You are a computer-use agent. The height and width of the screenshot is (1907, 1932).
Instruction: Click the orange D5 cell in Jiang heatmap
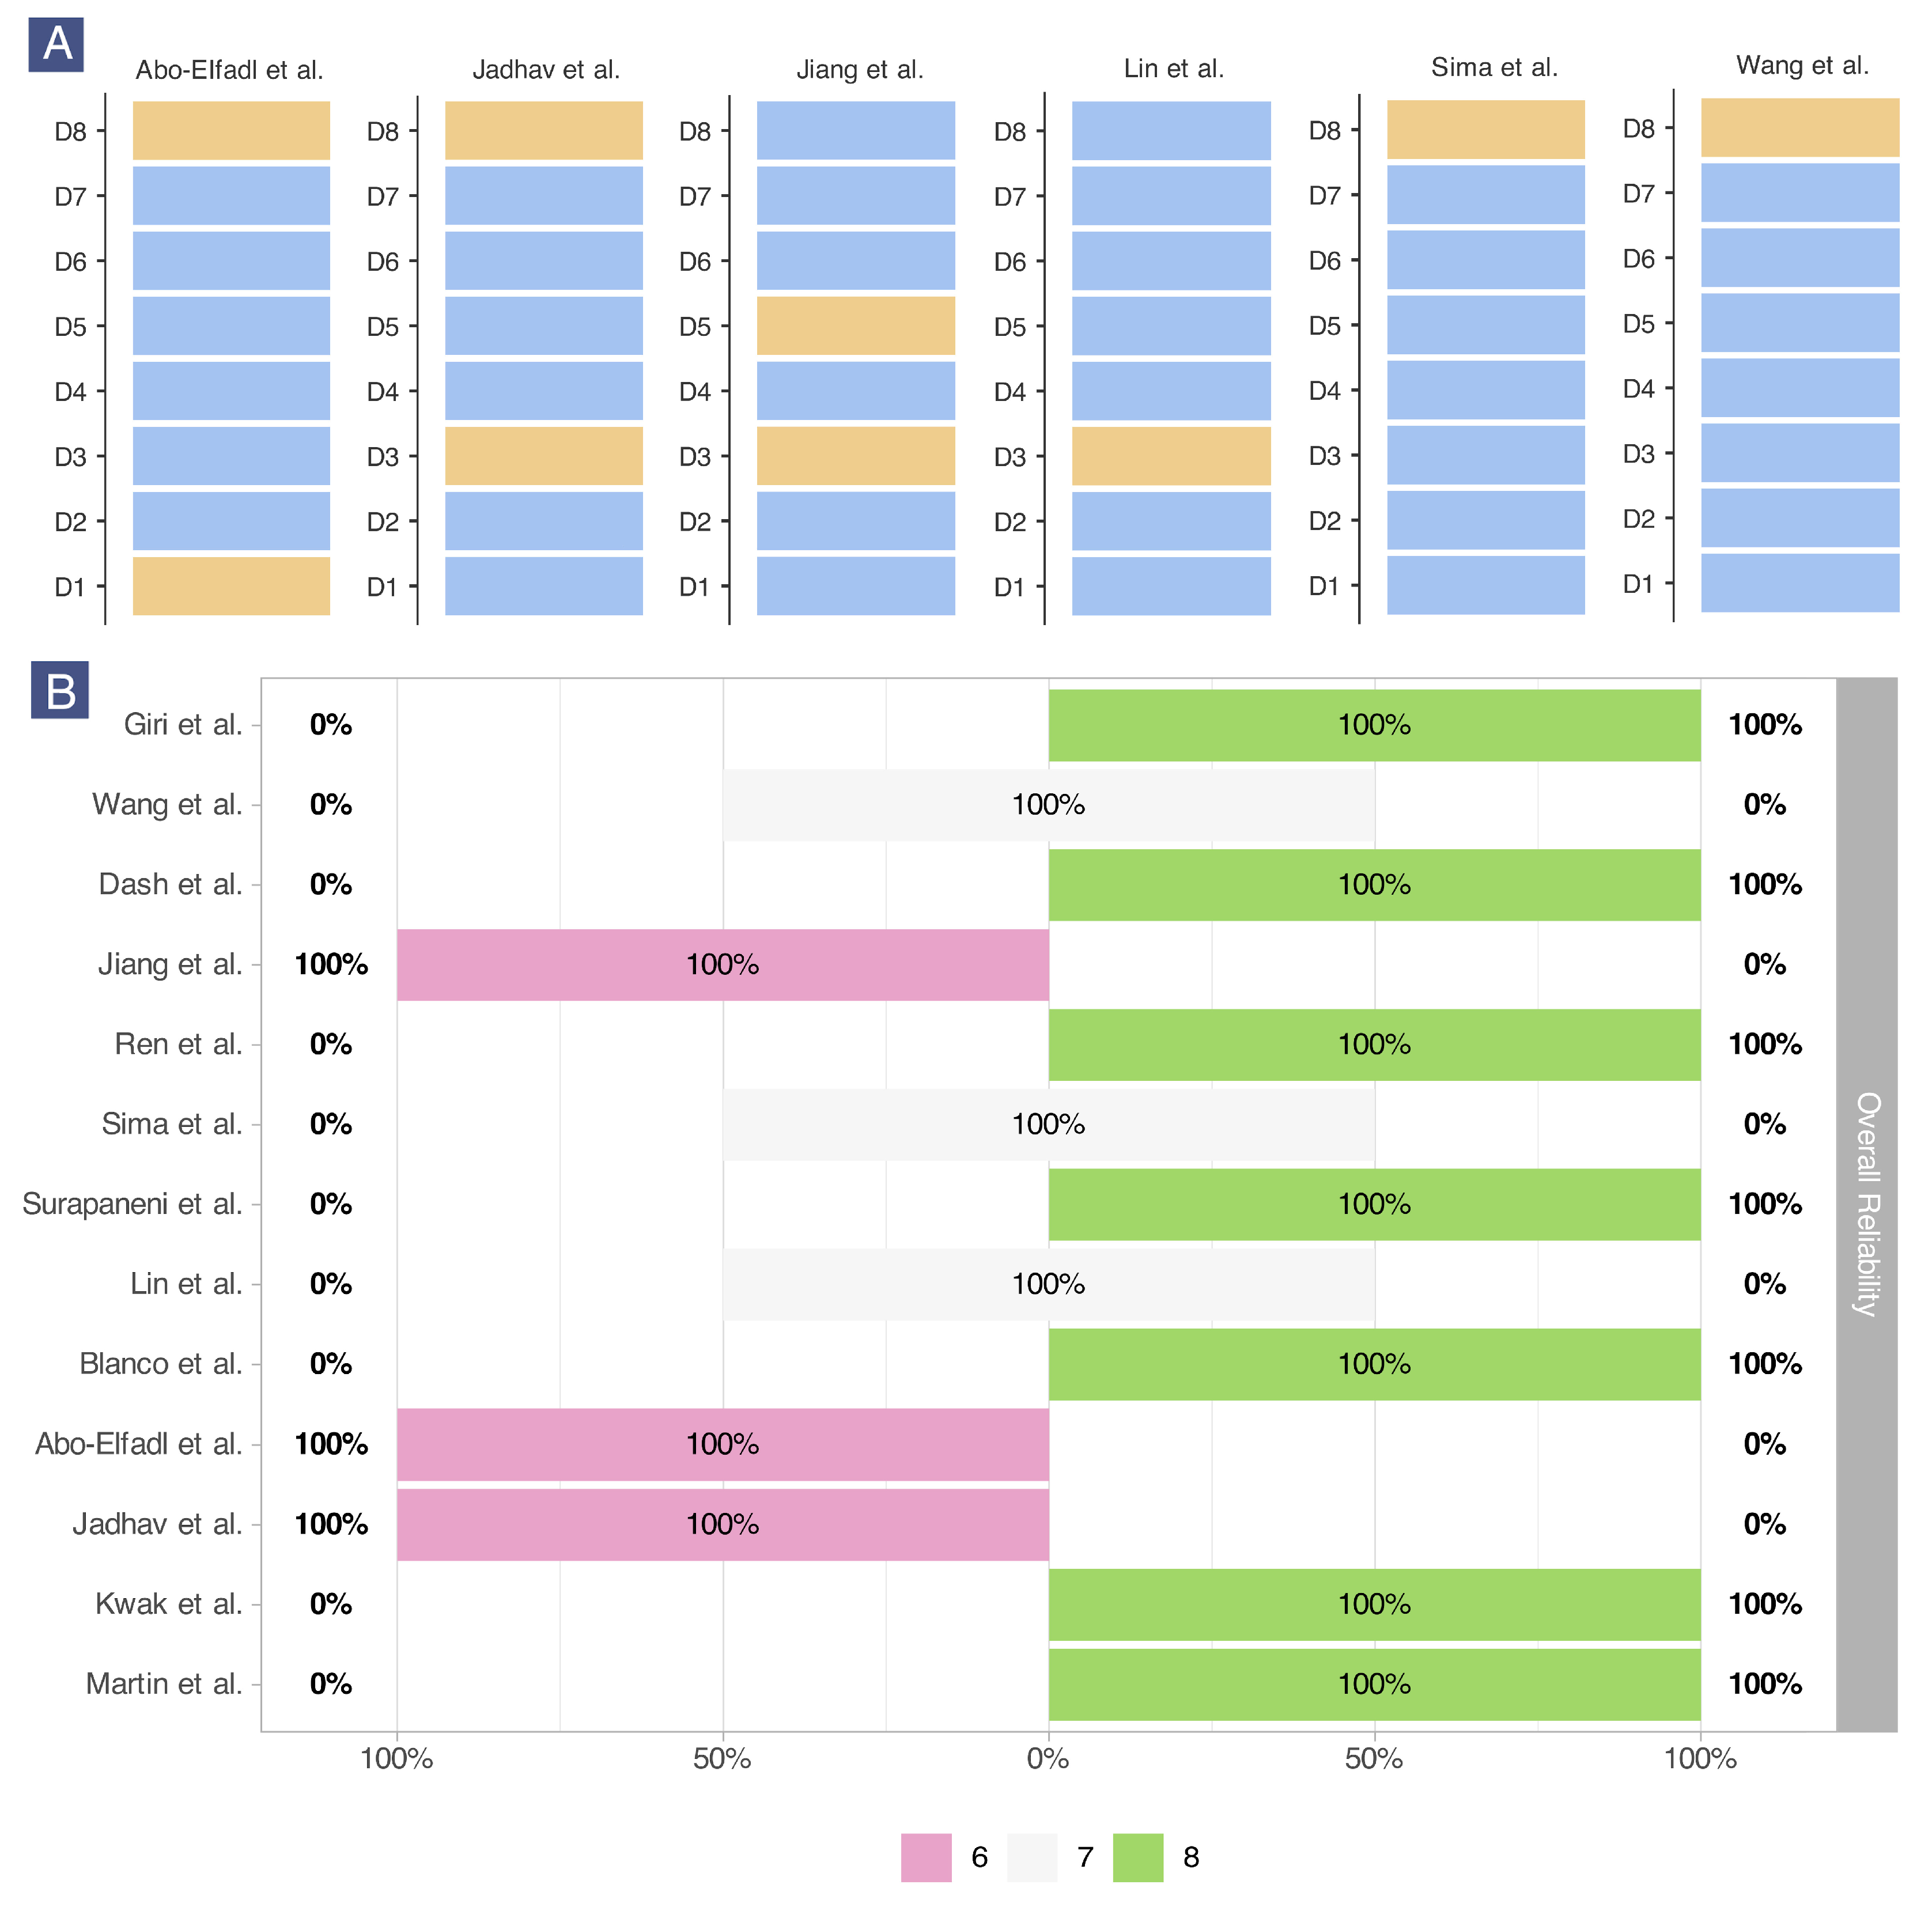click(x=855, y=326)
